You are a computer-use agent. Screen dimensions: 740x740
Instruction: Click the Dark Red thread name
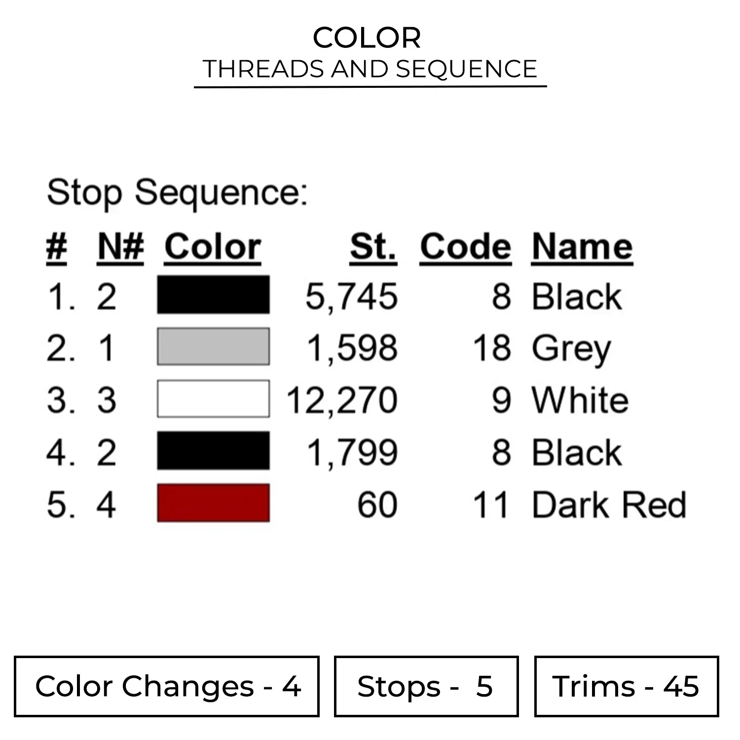[609, 505]
